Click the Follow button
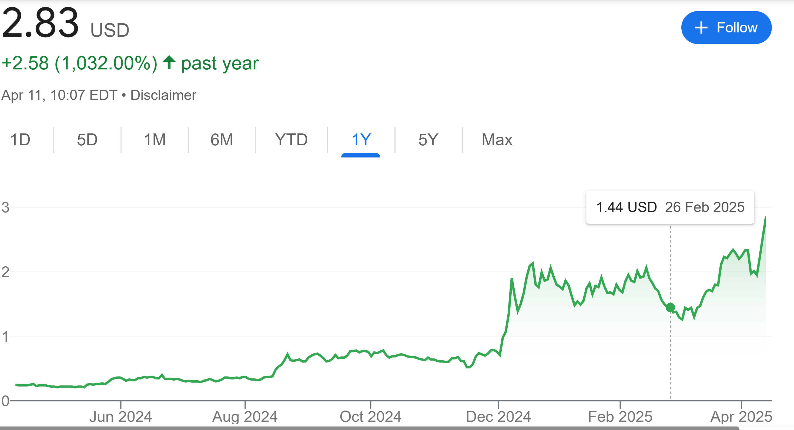Screen dimensions: 794x430 [726, 28]
